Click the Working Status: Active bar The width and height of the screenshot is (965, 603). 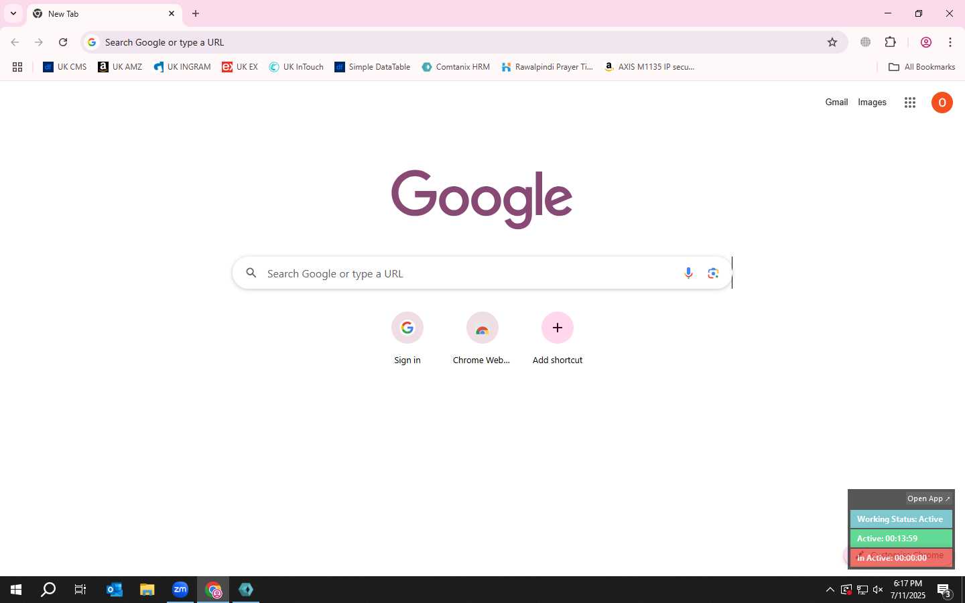901,519
